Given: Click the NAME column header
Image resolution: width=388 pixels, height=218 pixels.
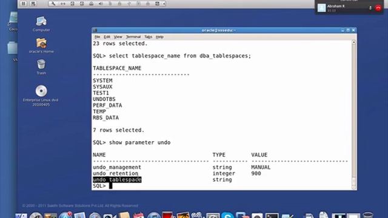Looking at the screenshot, I should coord(99,155).
